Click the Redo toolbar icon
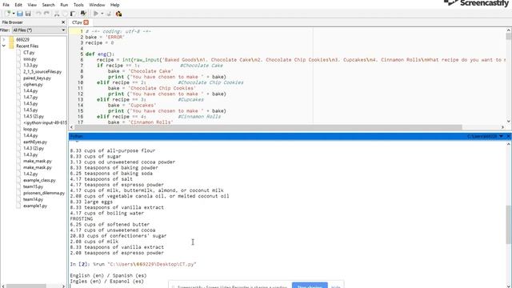Viewport: 512px width, 288px height. [46, 14]
